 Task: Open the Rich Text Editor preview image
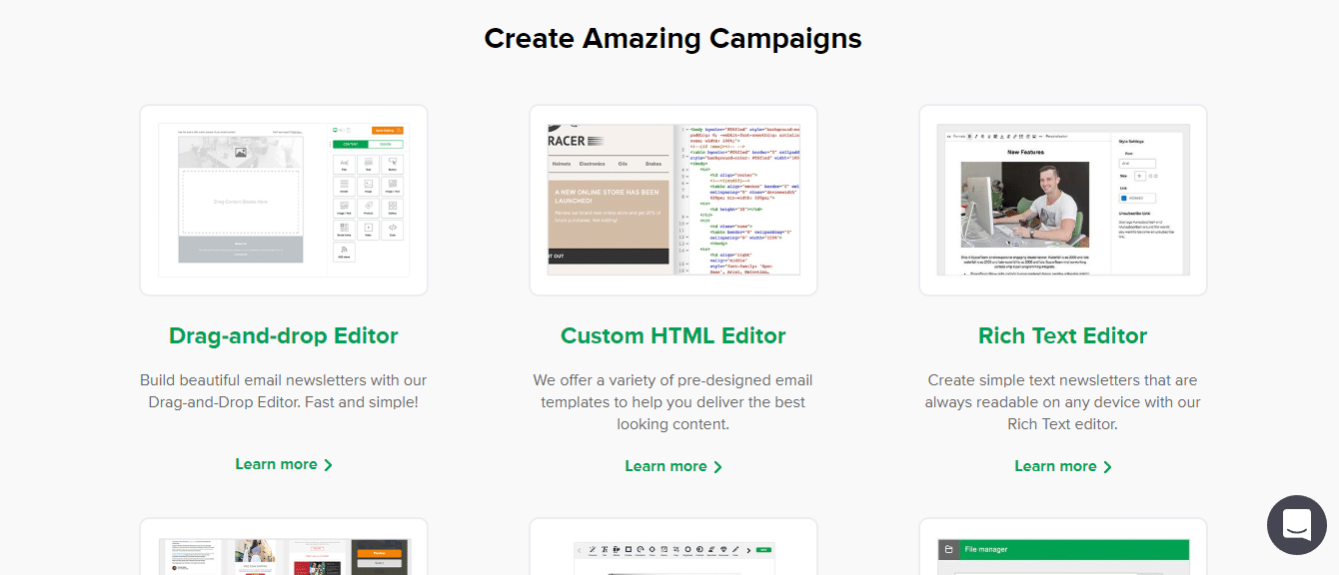coord(1063,201)
